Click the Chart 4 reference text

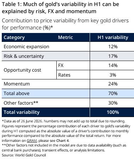coord(62,141)
